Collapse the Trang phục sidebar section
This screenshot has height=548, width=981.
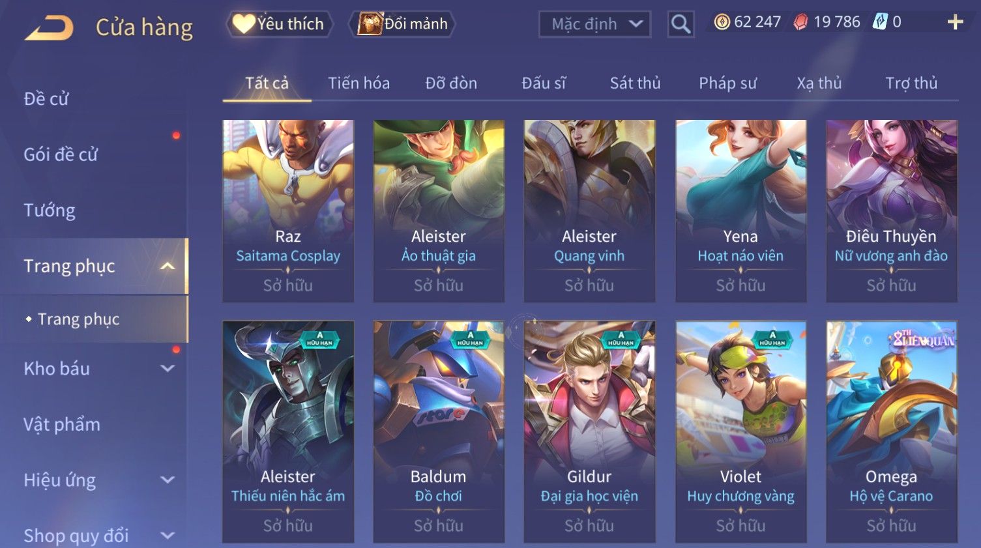tap(168, 266)
